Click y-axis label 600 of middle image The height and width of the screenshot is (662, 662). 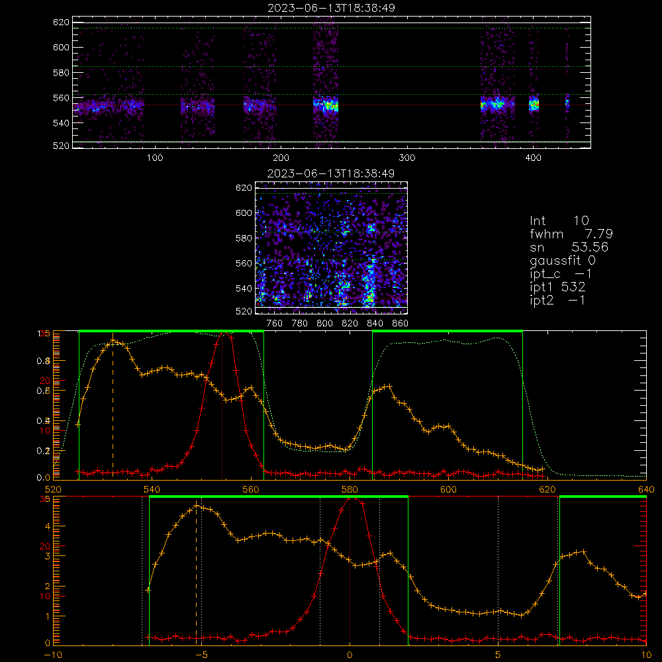pyautogui.click(x=244, y=213)
